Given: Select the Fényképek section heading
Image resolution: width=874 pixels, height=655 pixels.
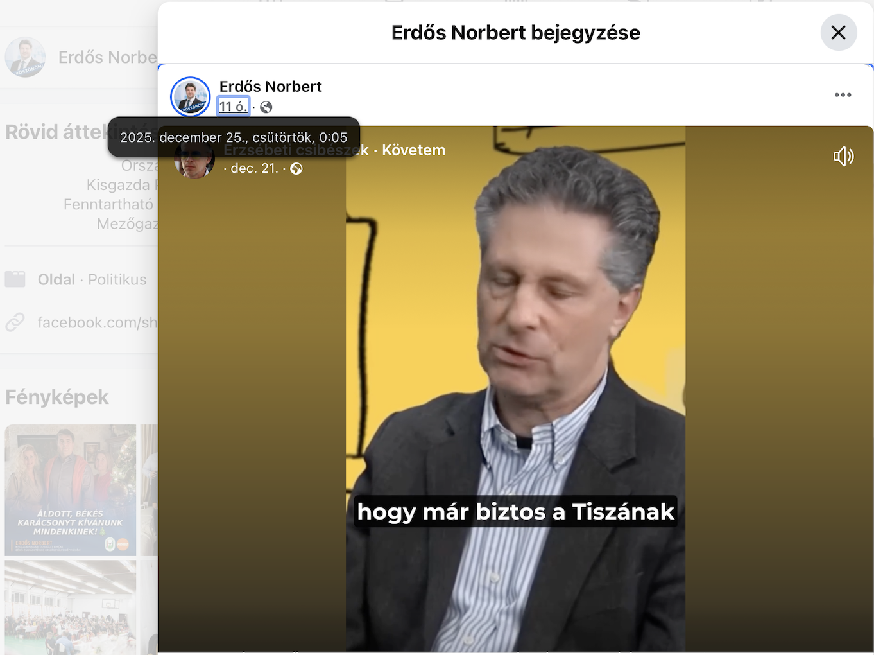Looking at the screenshot, I should click(57, 397).
